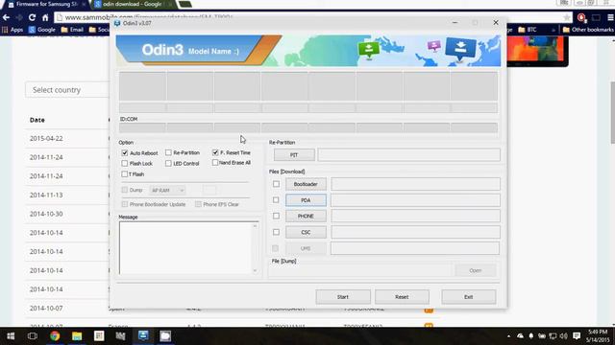This screenshot has width=615, height=345.
Task: Enable the T Flash checkbox
Action: coord(125,174)
